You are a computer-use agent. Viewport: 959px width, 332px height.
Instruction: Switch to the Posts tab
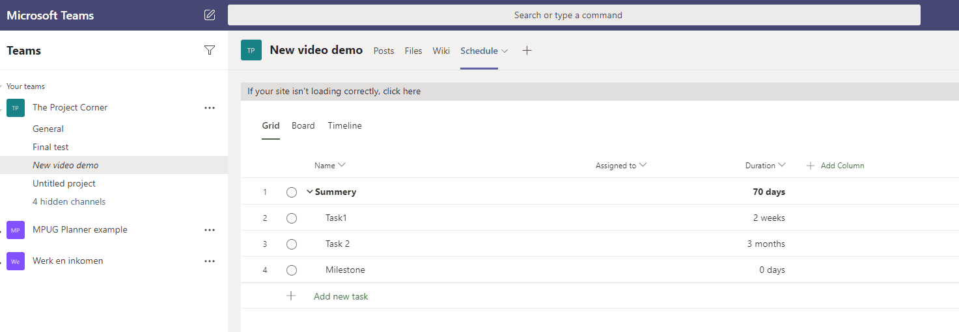click(383, 51)
